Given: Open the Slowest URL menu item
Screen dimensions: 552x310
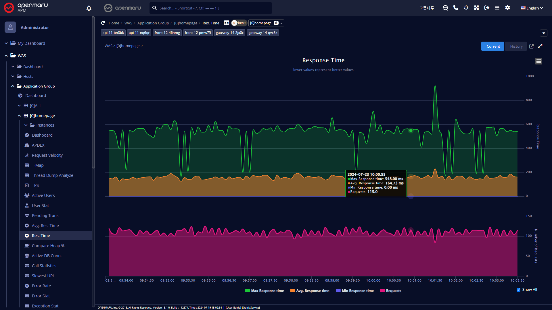Looking at the screenshot, I should 43,276.
